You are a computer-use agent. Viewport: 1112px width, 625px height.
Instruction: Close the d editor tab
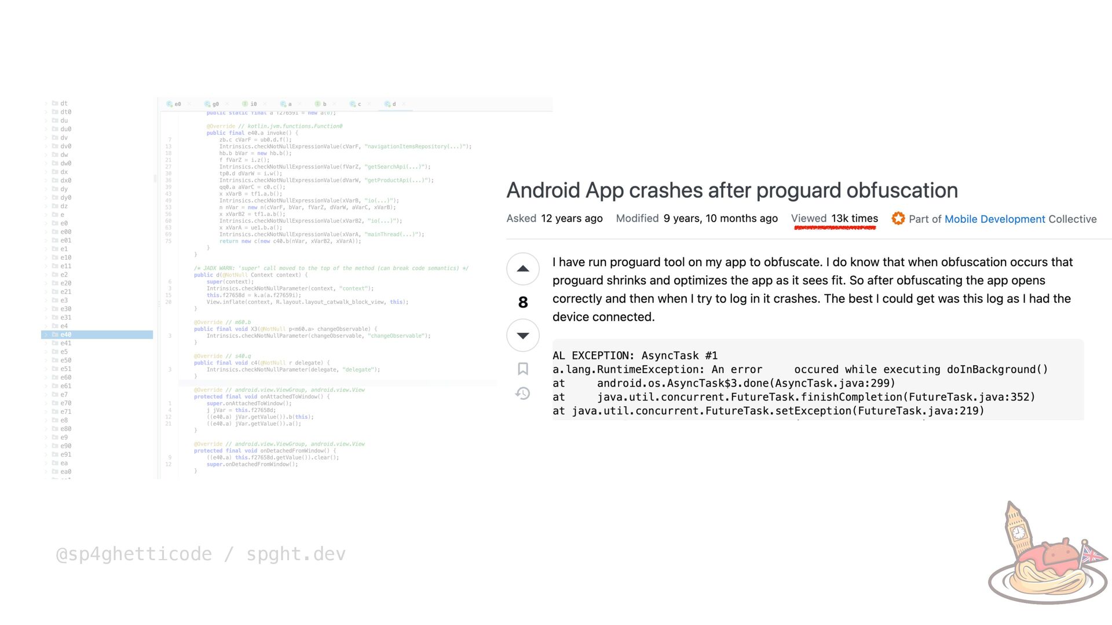point(404,104)
